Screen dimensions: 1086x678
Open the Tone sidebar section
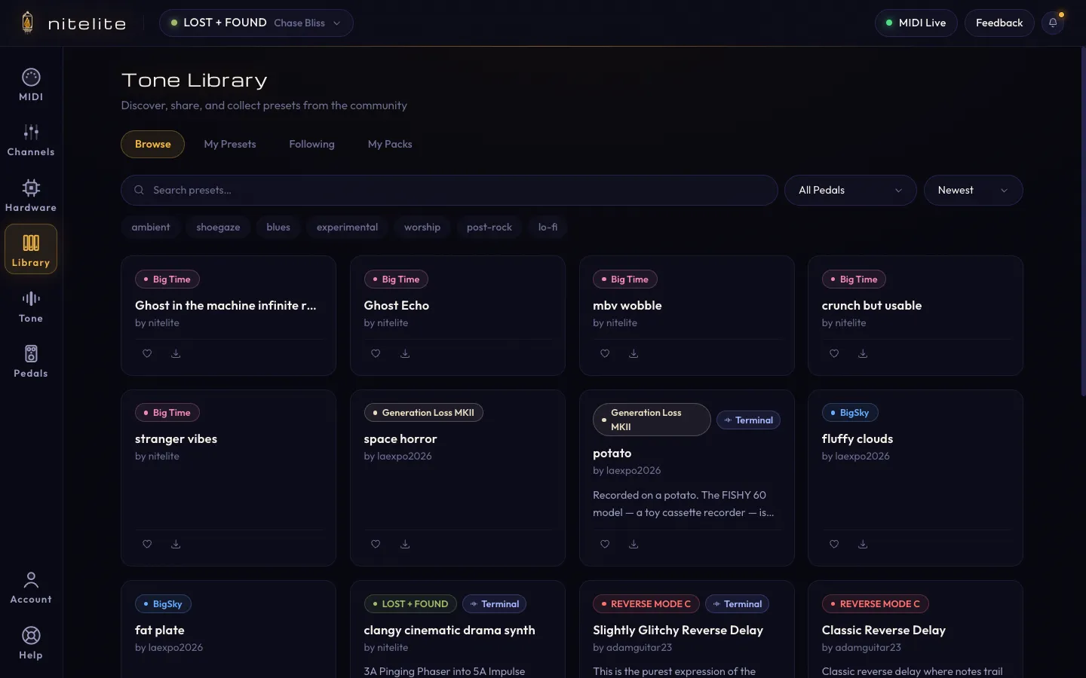[31, 306]
